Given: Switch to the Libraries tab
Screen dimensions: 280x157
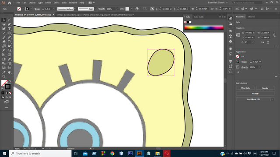Looking at the screenshot, I should point(251,17).
